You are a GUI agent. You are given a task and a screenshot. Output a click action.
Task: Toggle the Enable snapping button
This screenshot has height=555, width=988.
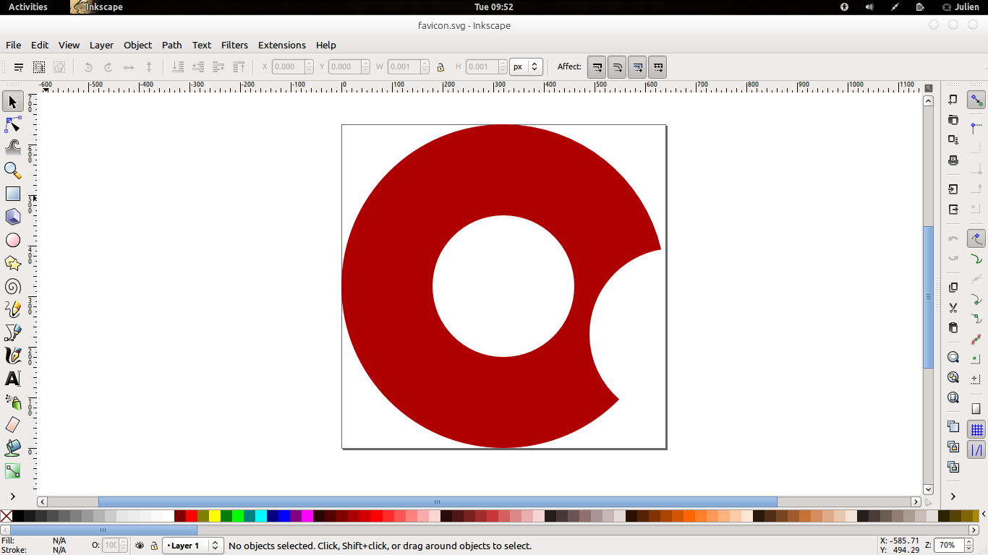click(x=976, y=100)
